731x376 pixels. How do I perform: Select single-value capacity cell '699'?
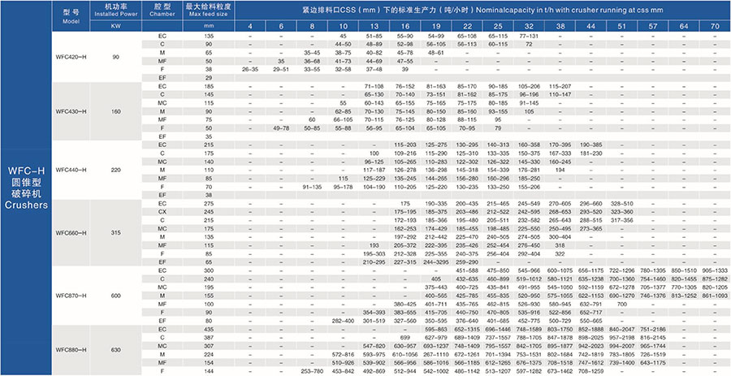coord(404,337)
